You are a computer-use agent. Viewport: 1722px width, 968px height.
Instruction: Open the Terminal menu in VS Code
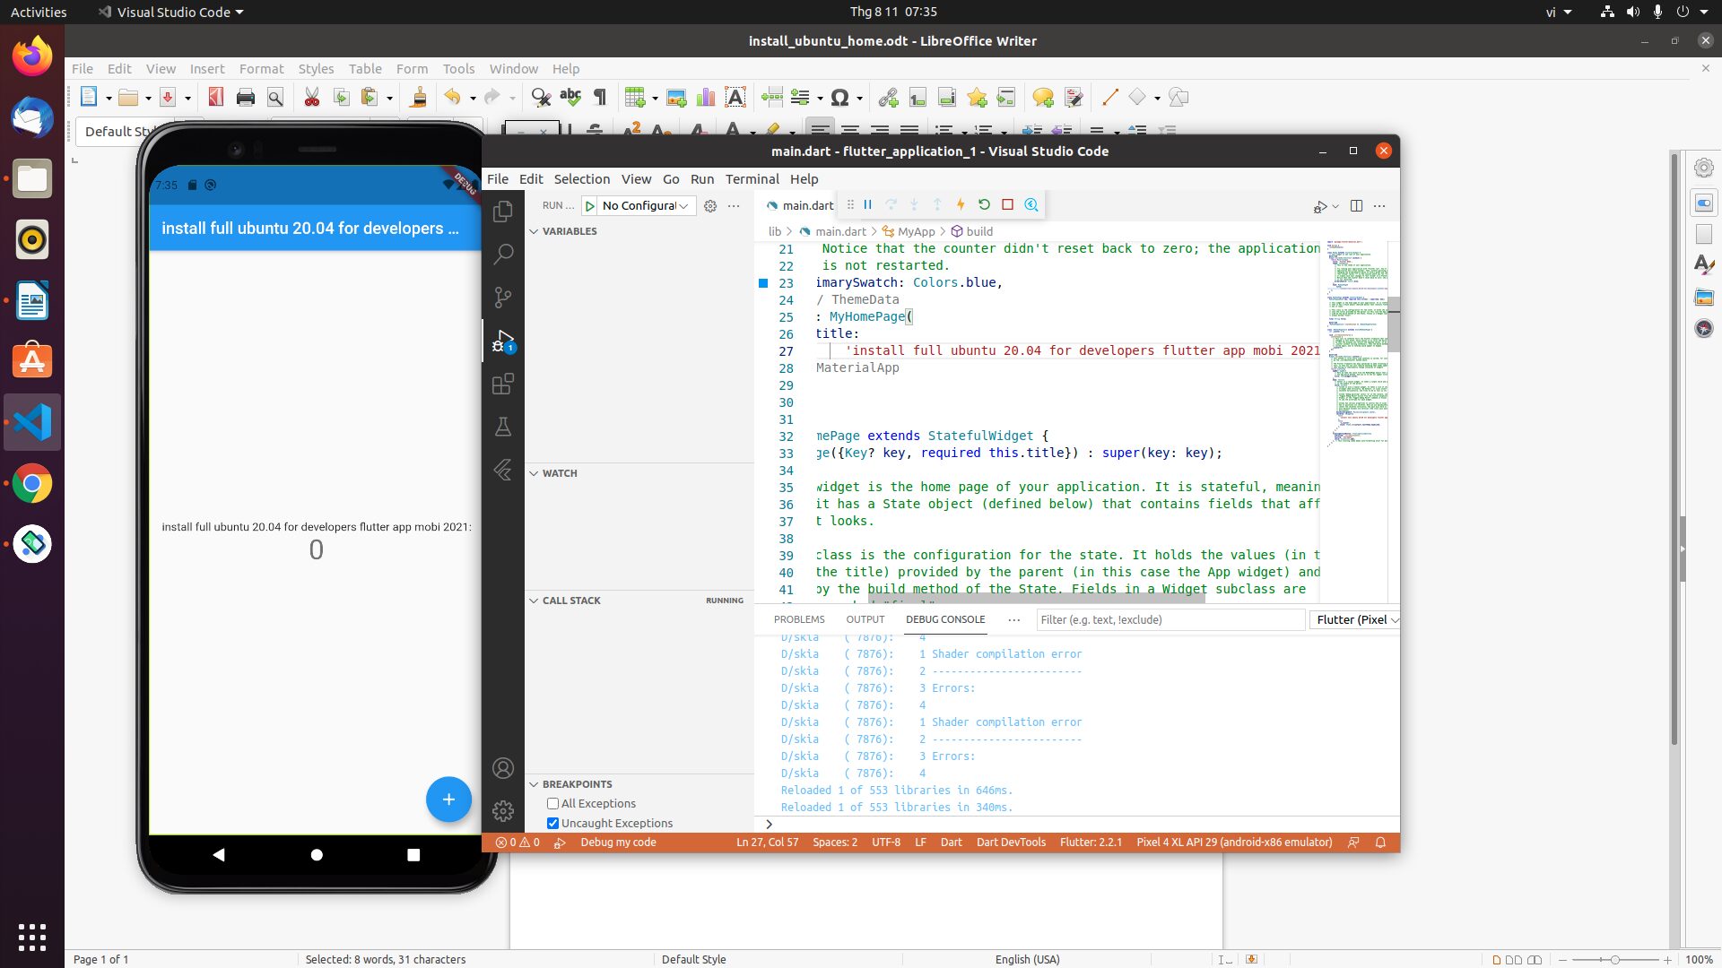coord(752,179)
